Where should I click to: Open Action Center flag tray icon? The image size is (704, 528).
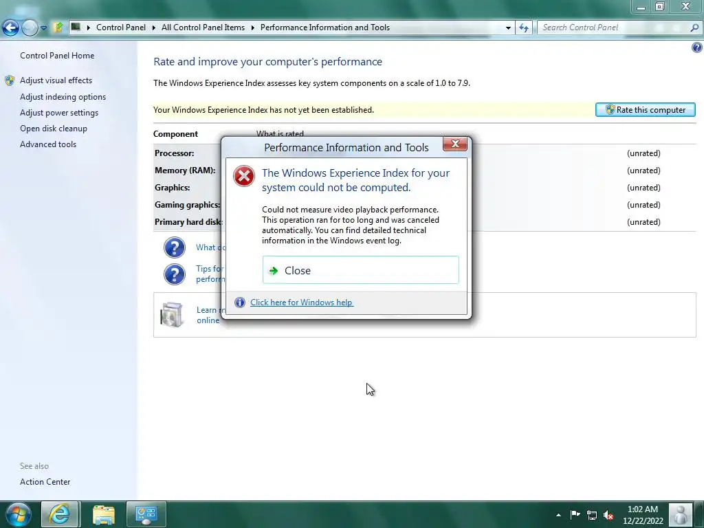tap(575, 514)
